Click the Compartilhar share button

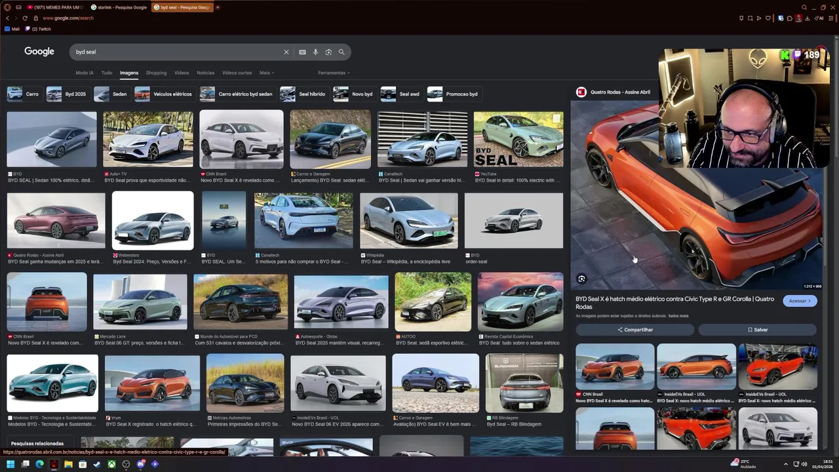point(634,330)
